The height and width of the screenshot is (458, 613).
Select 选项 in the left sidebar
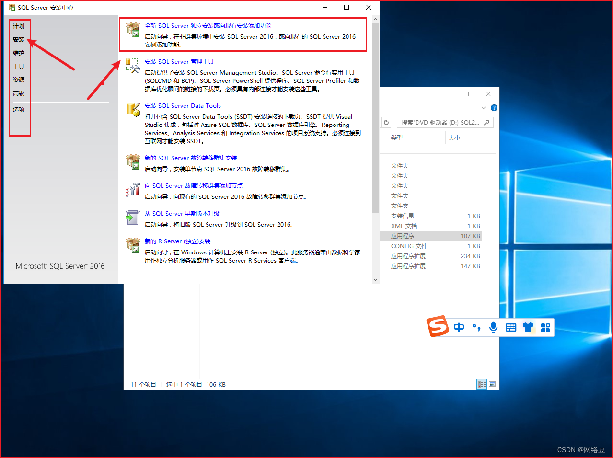pyautogui.click(x=19, y=110)
